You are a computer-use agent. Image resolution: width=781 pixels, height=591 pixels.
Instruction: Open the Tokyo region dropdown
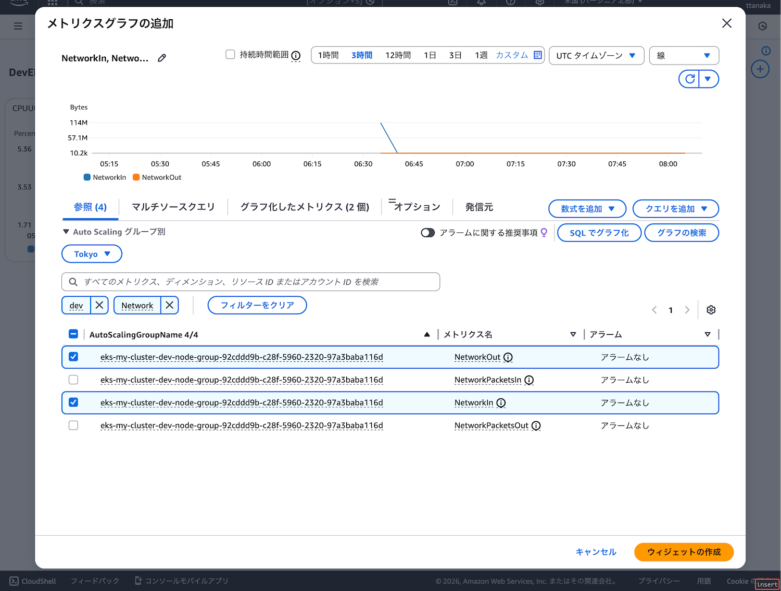92,254
